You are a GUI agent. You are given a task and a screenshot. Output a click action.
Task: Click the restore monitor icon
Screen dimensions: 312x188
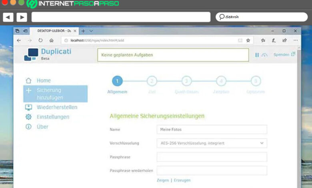(x=28, y=107)
